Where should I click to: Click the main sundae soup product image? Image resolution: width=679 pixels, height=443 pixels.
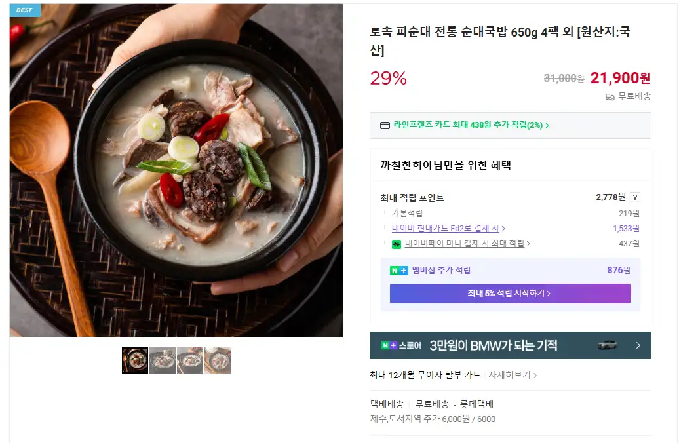tap(176, 170)
